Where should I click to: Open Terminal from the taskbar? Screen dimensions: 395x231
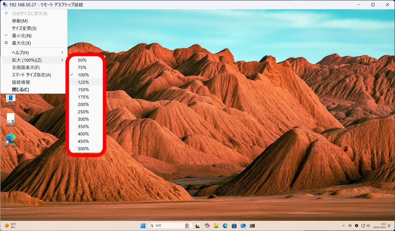[252, 226]
